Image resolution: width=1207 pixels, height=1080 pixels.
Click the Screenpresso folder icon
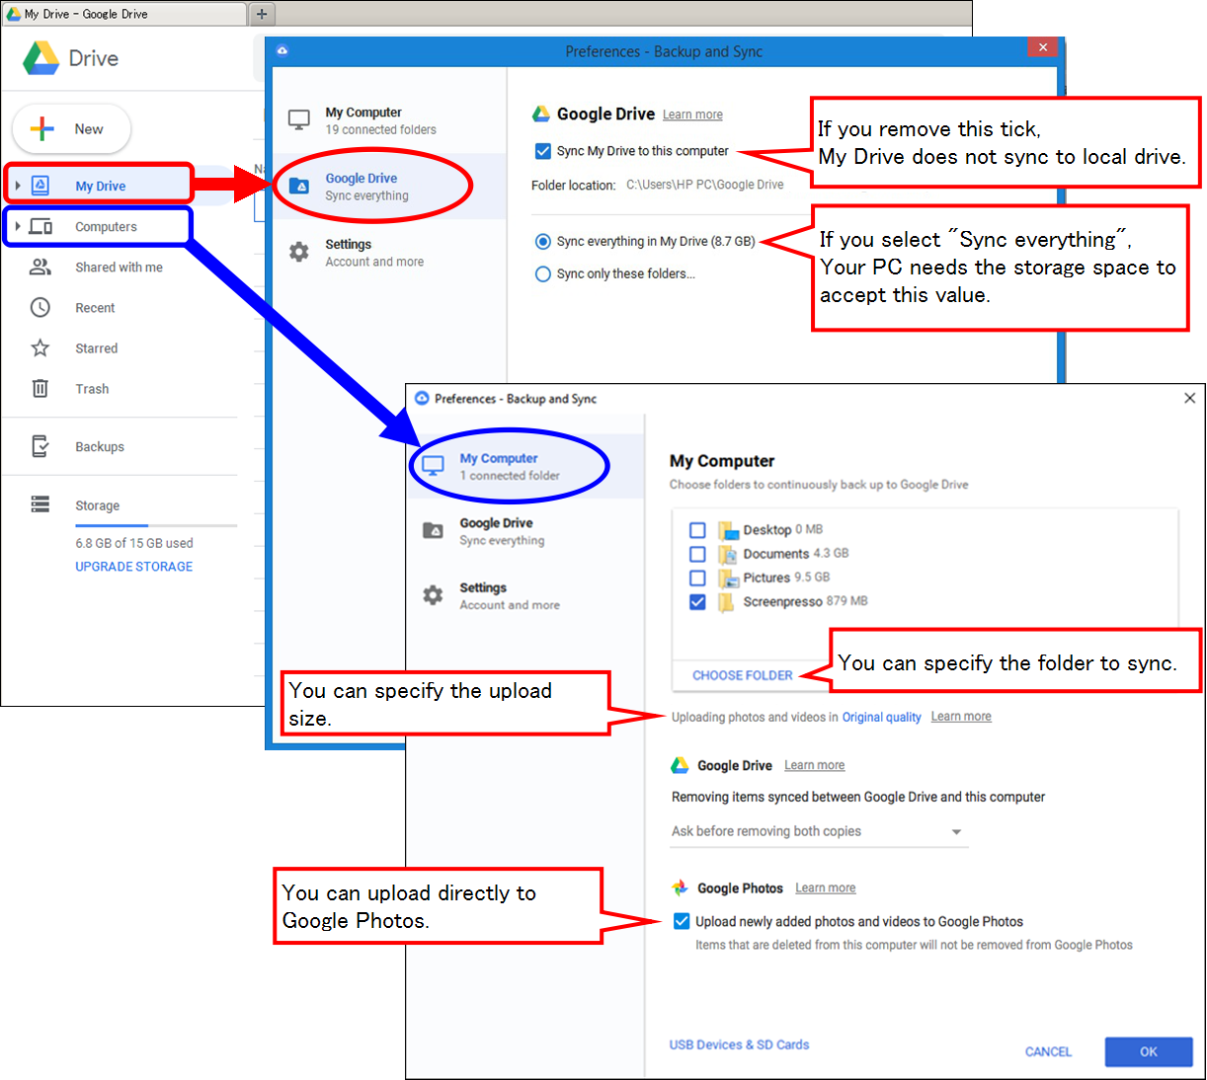[x=726, y=601]
